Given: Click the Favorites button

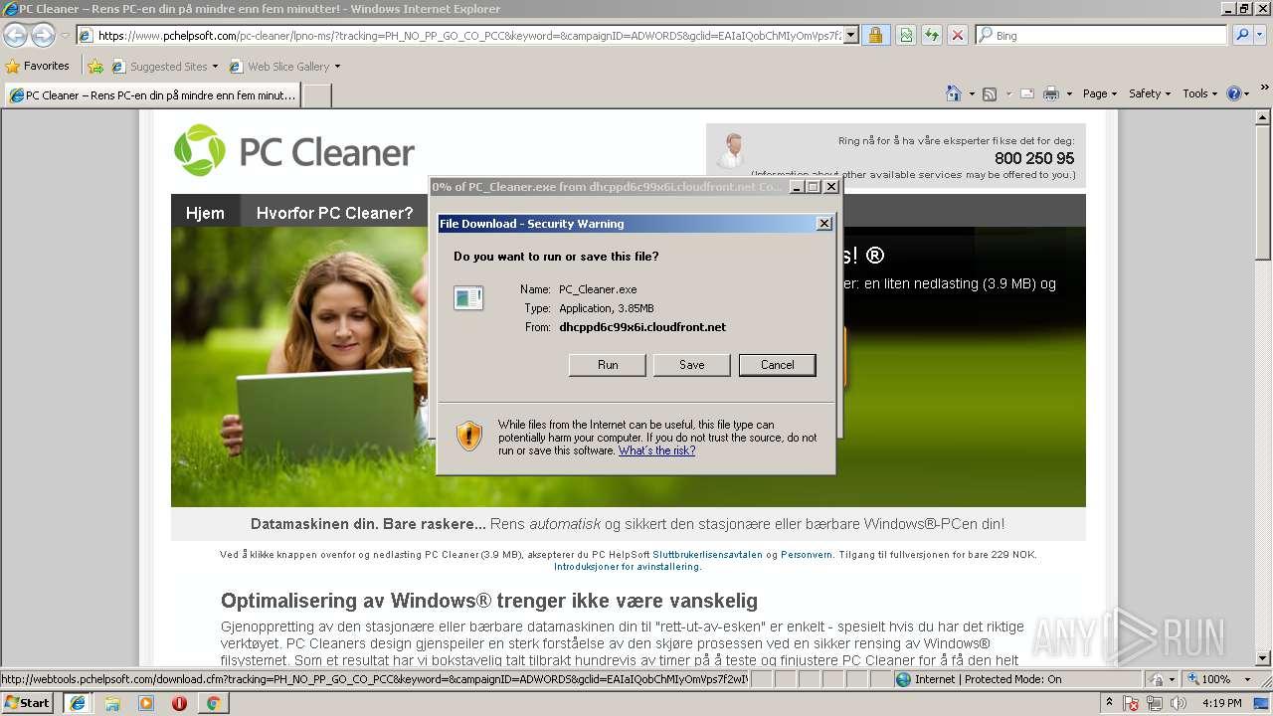Looking at the screenshot, I should click(38, 67).
